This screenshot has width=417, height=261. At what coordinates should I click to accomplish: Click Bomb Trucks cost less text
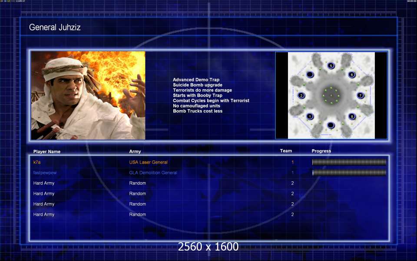[198, 111]
